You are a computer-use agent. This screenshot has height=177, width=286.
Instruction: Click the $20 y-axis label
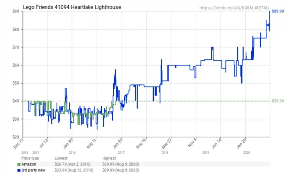point(16,137)
